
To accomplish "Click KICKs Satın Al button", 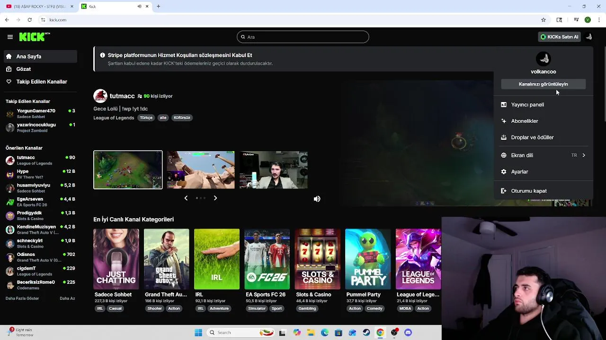I will click(559, 37).
